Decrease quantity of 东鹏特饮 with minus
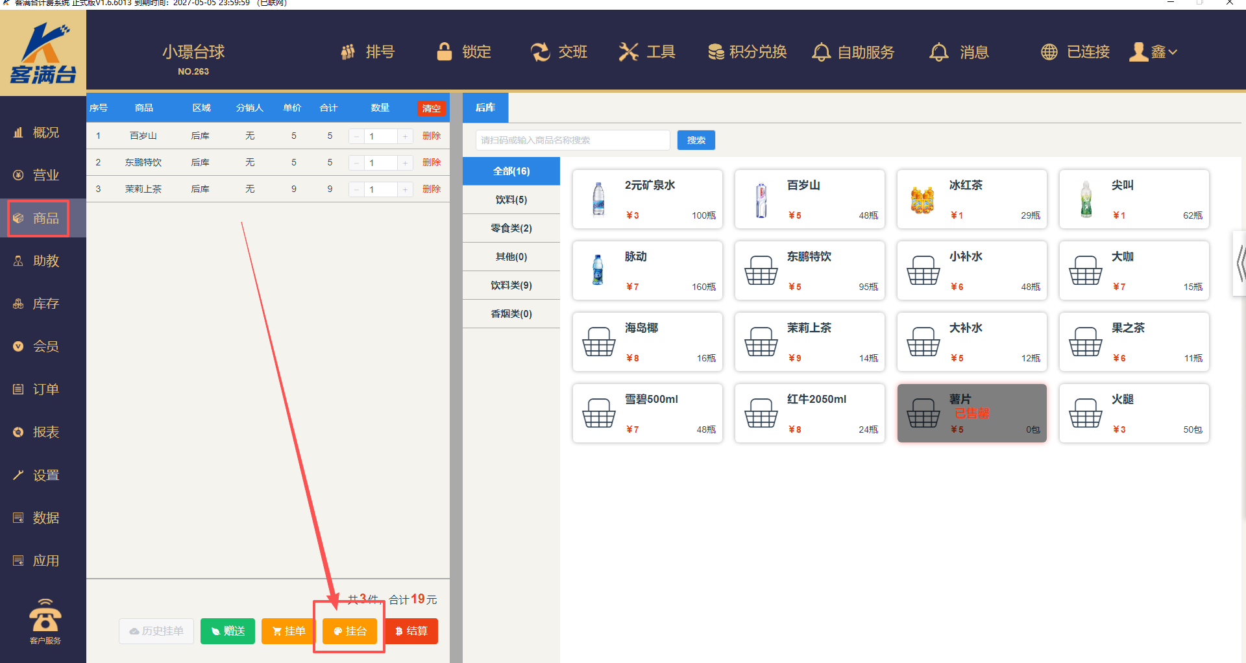The height and width of the screenshot is (663, 1246). point(356,163)
